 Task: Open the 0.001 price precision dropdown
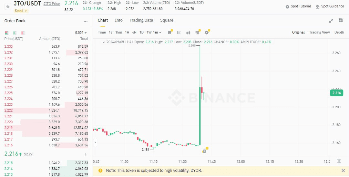81,33
